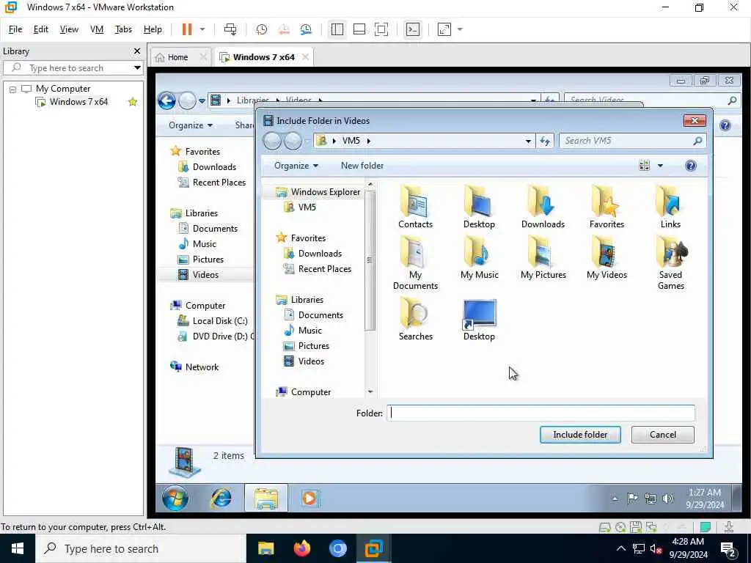Click the Send Ctrl+Alt+Del toolbar icon
Image resolution: width=751 pixels, height=563 pixels.
230,29
